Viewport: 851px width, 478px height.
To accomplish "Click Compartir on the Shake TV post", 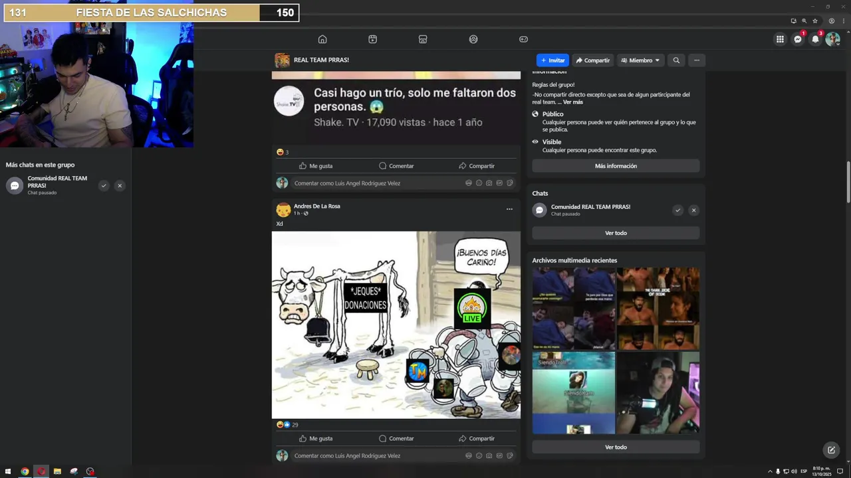I will [477, 166].
